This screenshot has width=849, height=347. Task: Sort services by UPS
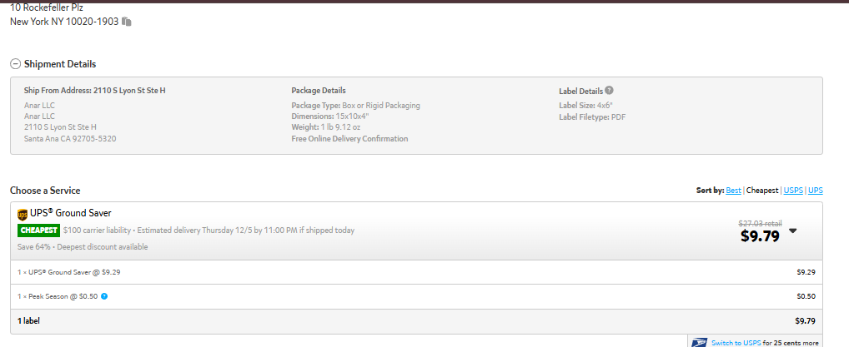coord(816,191)
